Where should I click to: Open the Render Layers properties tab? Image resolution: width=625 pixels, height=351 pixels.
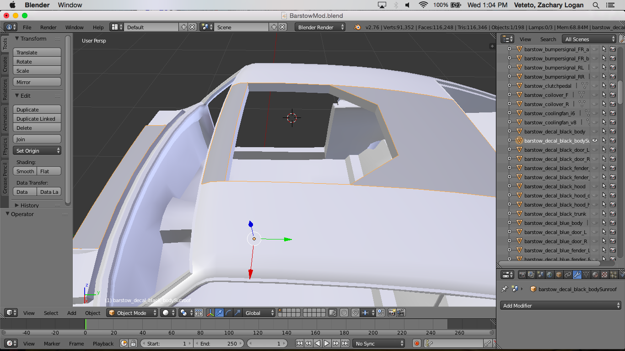[531, 275]
